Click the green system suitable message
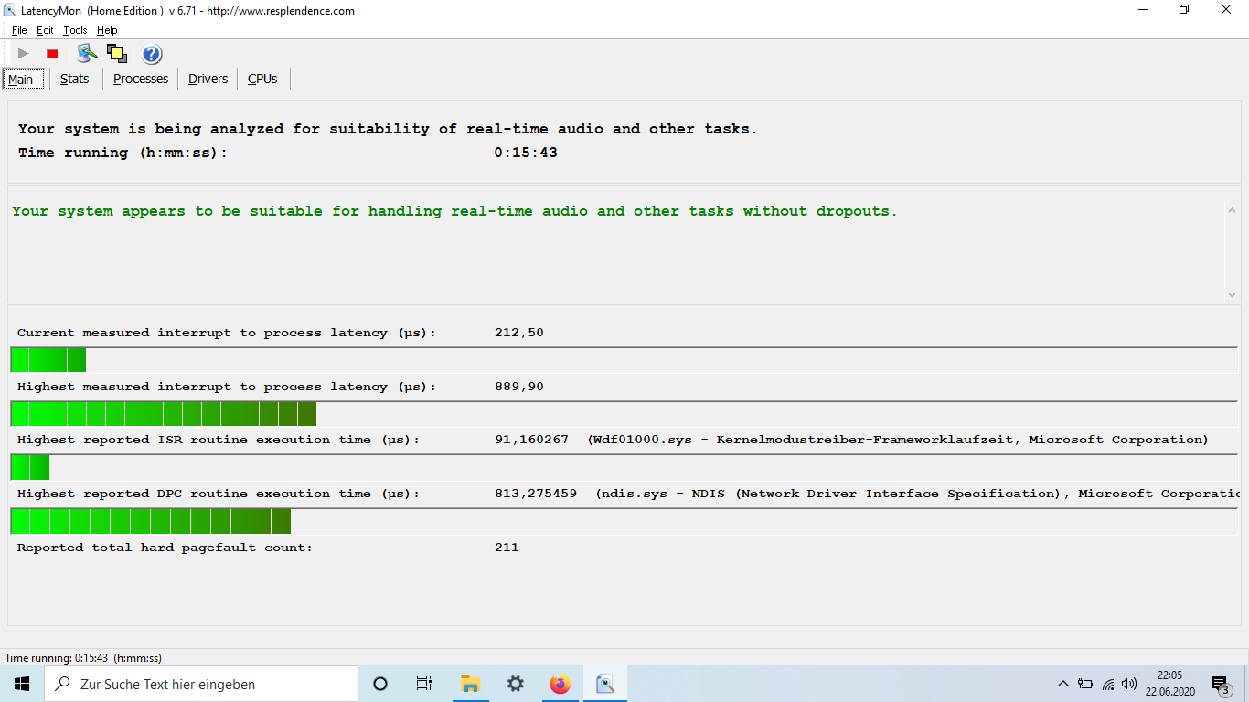The width and height of the screenshot is (1249, 702). click(x=454, y=211)
